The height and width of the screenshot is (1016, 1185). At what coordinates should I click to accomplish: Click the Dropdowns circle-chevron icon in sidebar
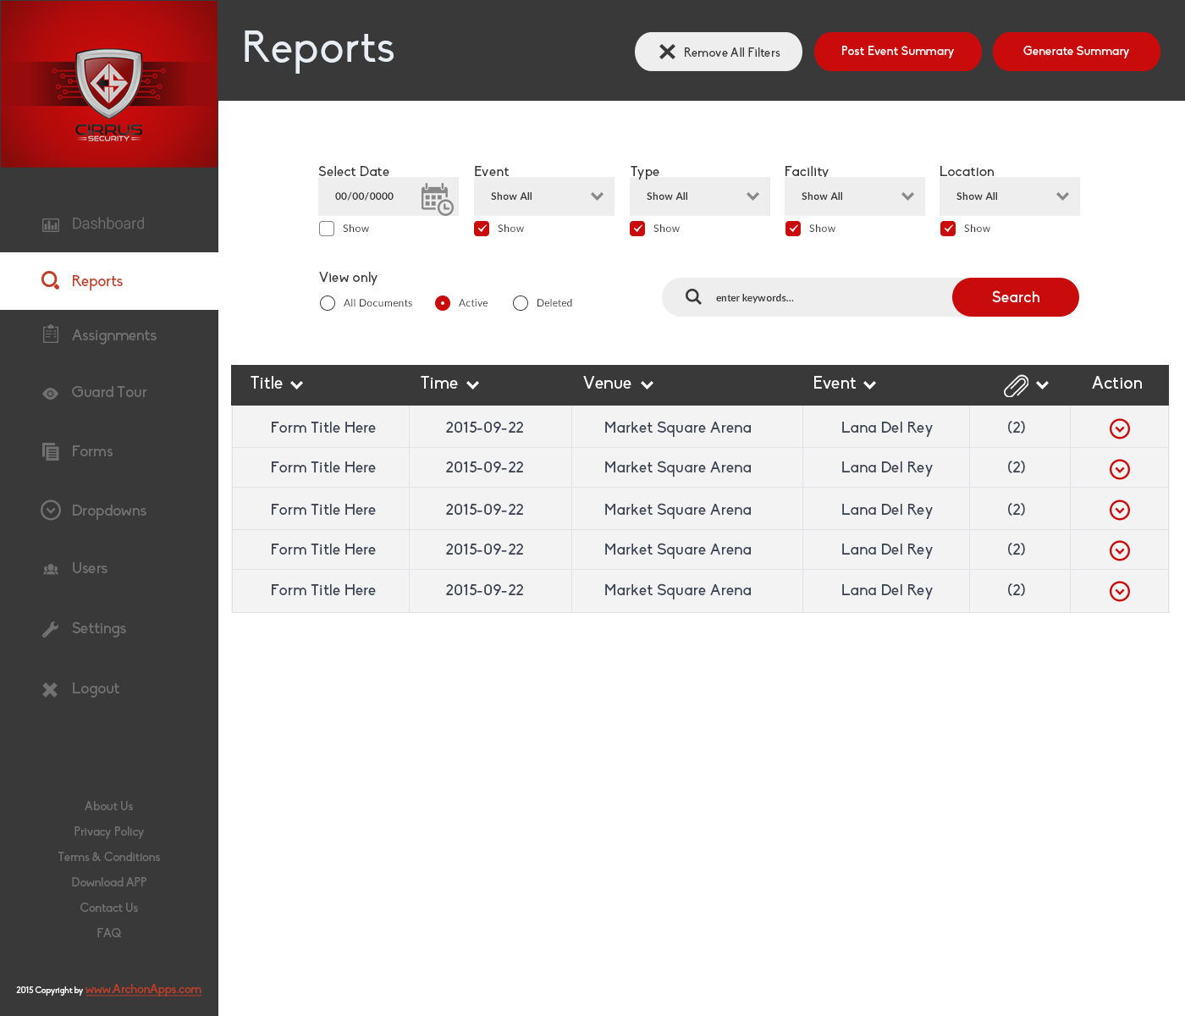51,510
